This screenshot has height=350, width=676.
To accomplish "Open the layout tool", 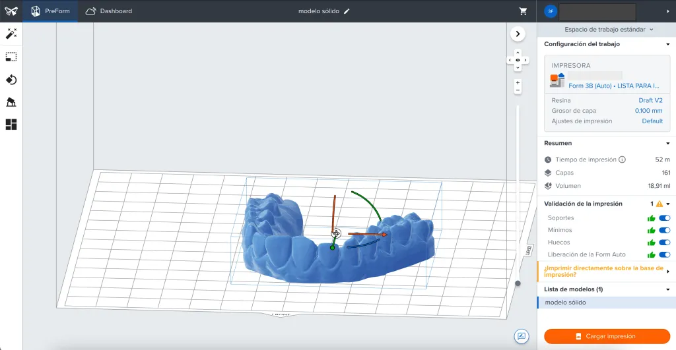I will click(x=11, y=125).
